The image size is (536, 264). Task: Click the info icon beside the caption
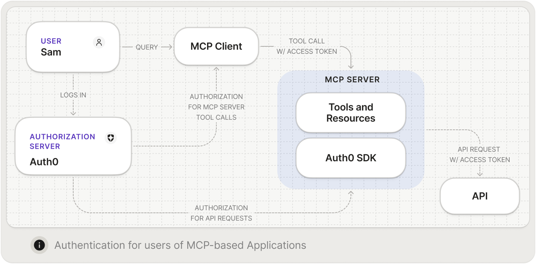39,245
